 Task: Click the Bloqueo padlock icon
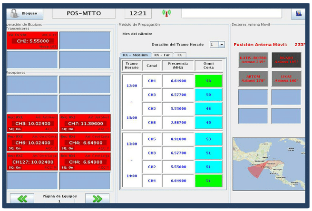[14, 13]
